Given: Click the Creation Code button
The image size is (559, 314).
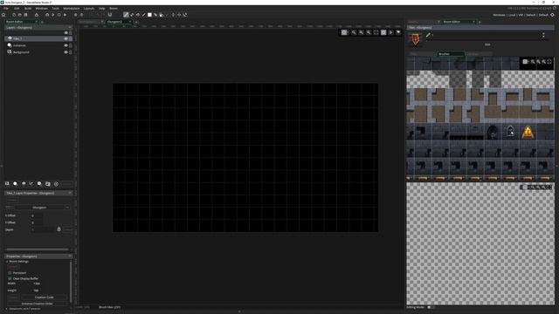Looking at the screenshot, I should (45, 297).
